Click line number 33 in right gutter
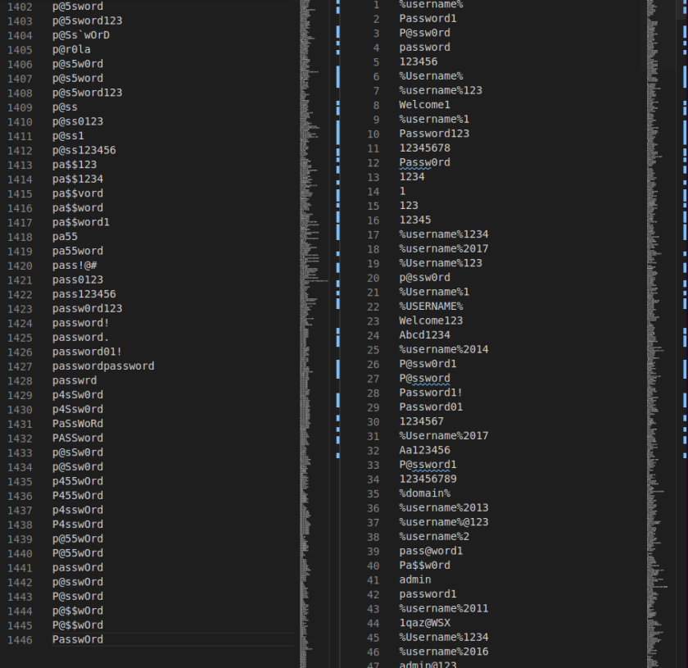Viewport: 688px width, 668px height. [373, 466]
